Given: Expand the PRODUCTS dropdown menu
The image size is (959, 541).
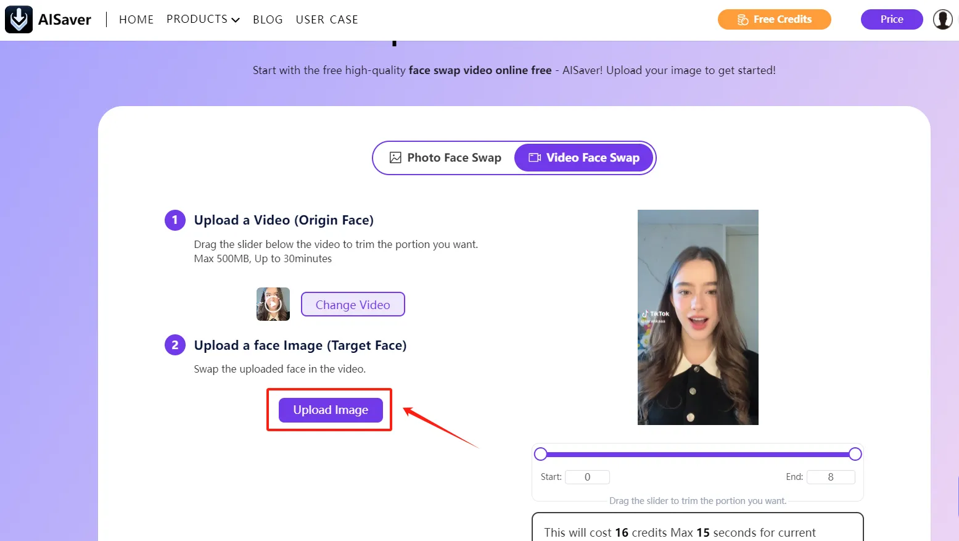Looking at the screenshot, I should (x=203, y=19).
